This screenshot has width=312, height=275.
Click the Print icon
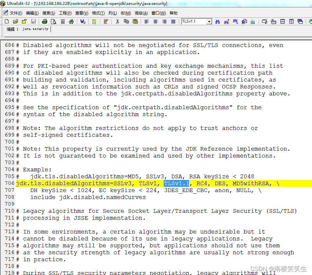pyautogui.click(x=45, y=21)
